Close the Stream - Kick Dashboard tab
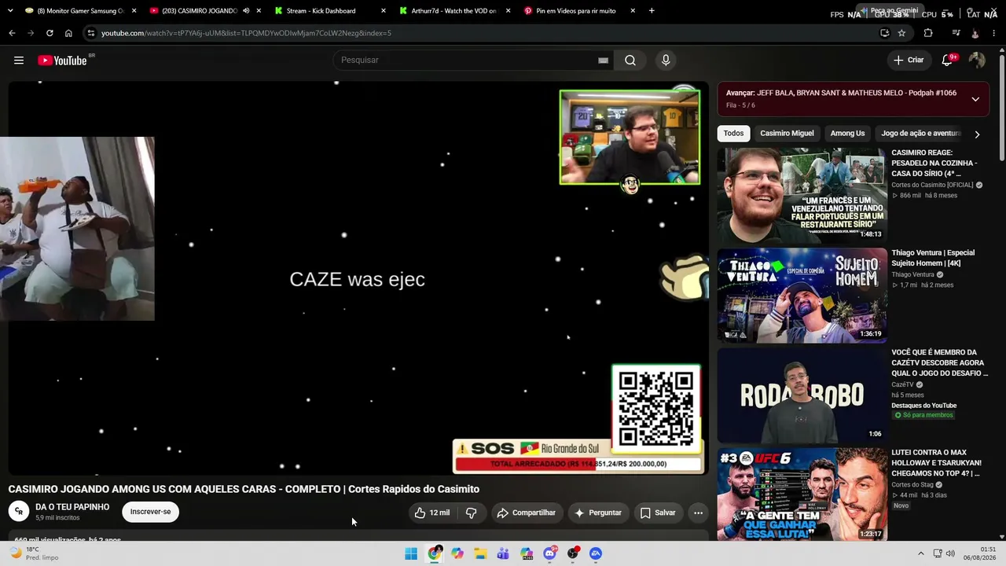Viewport: 1006px width, 566px height. 383,11
